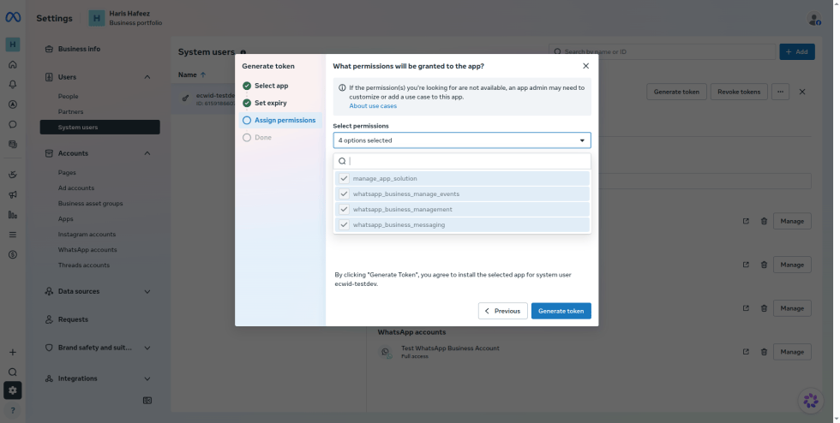Open People under Users
Viewport: 840px width, 423px height.
click(x=68, y=97)
